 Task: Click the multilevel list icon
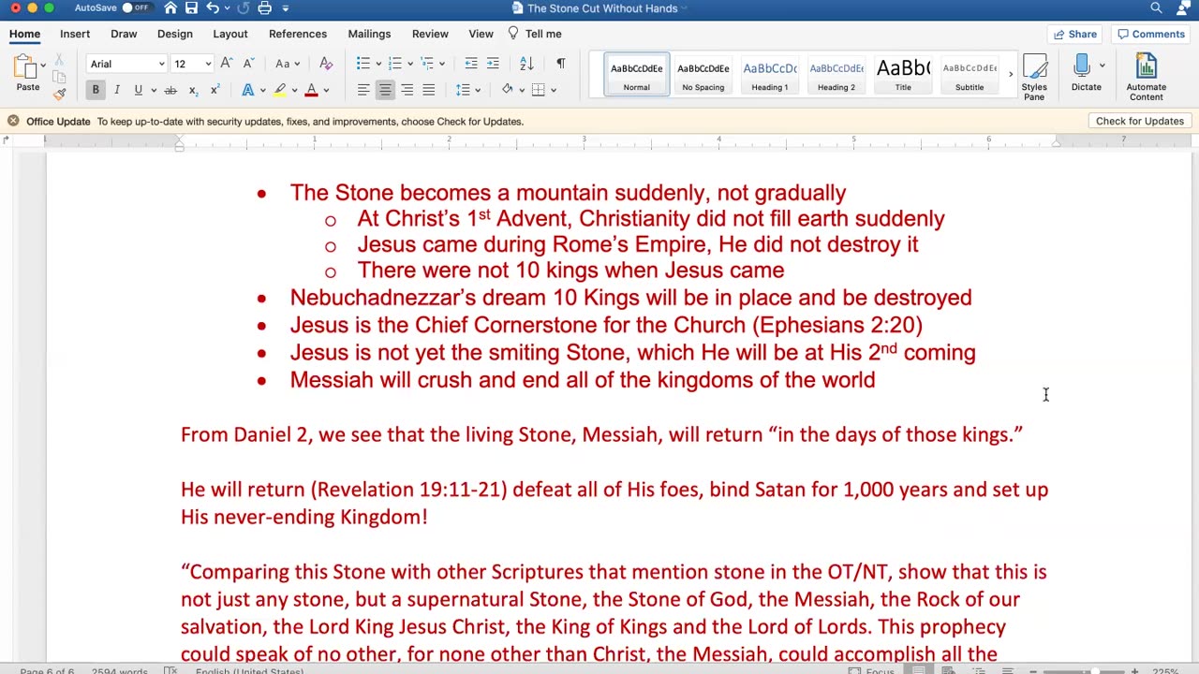[426, 64]
